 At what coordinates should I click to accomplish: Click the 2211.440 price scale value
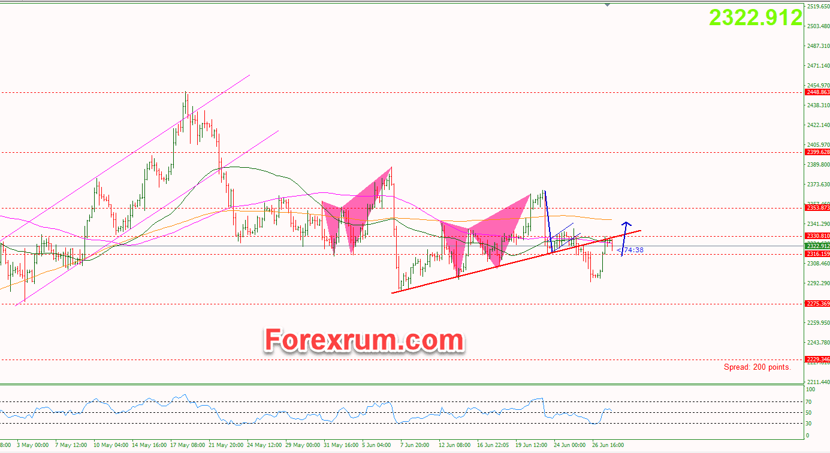tap(819, 382)
